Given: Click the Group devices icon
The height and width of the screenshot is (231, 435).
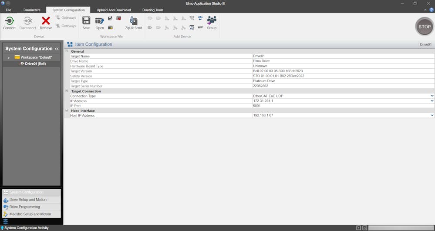Looking at the screenshot, I should point(212,21).
